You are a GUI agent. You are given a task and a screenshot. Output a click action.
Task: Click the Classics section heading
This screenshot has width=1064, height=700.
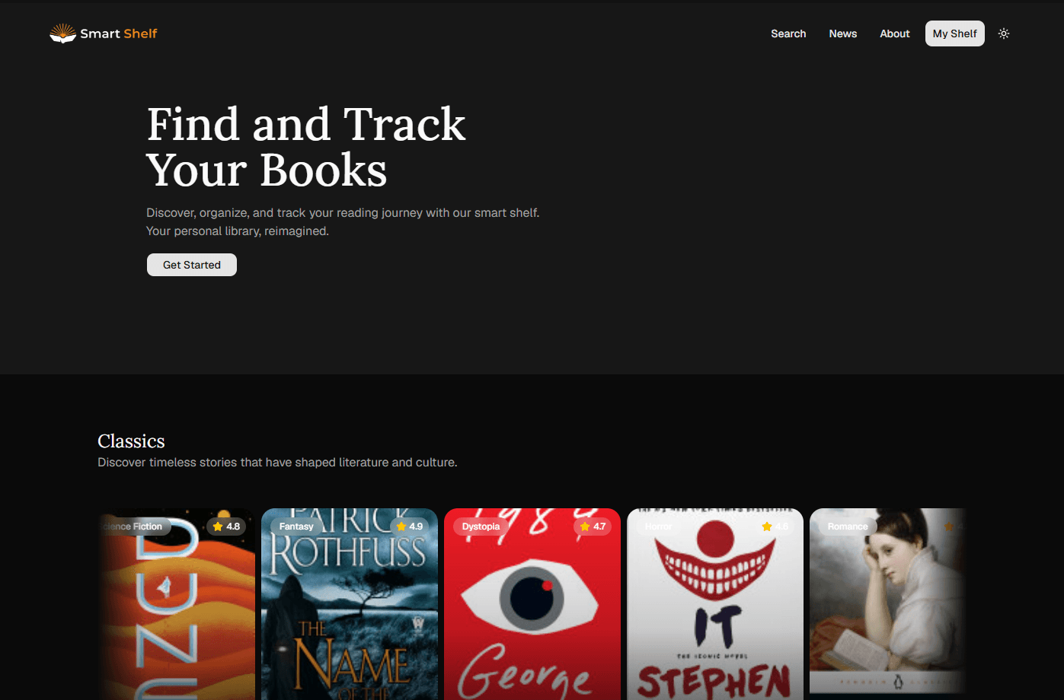tap(131, 441)
